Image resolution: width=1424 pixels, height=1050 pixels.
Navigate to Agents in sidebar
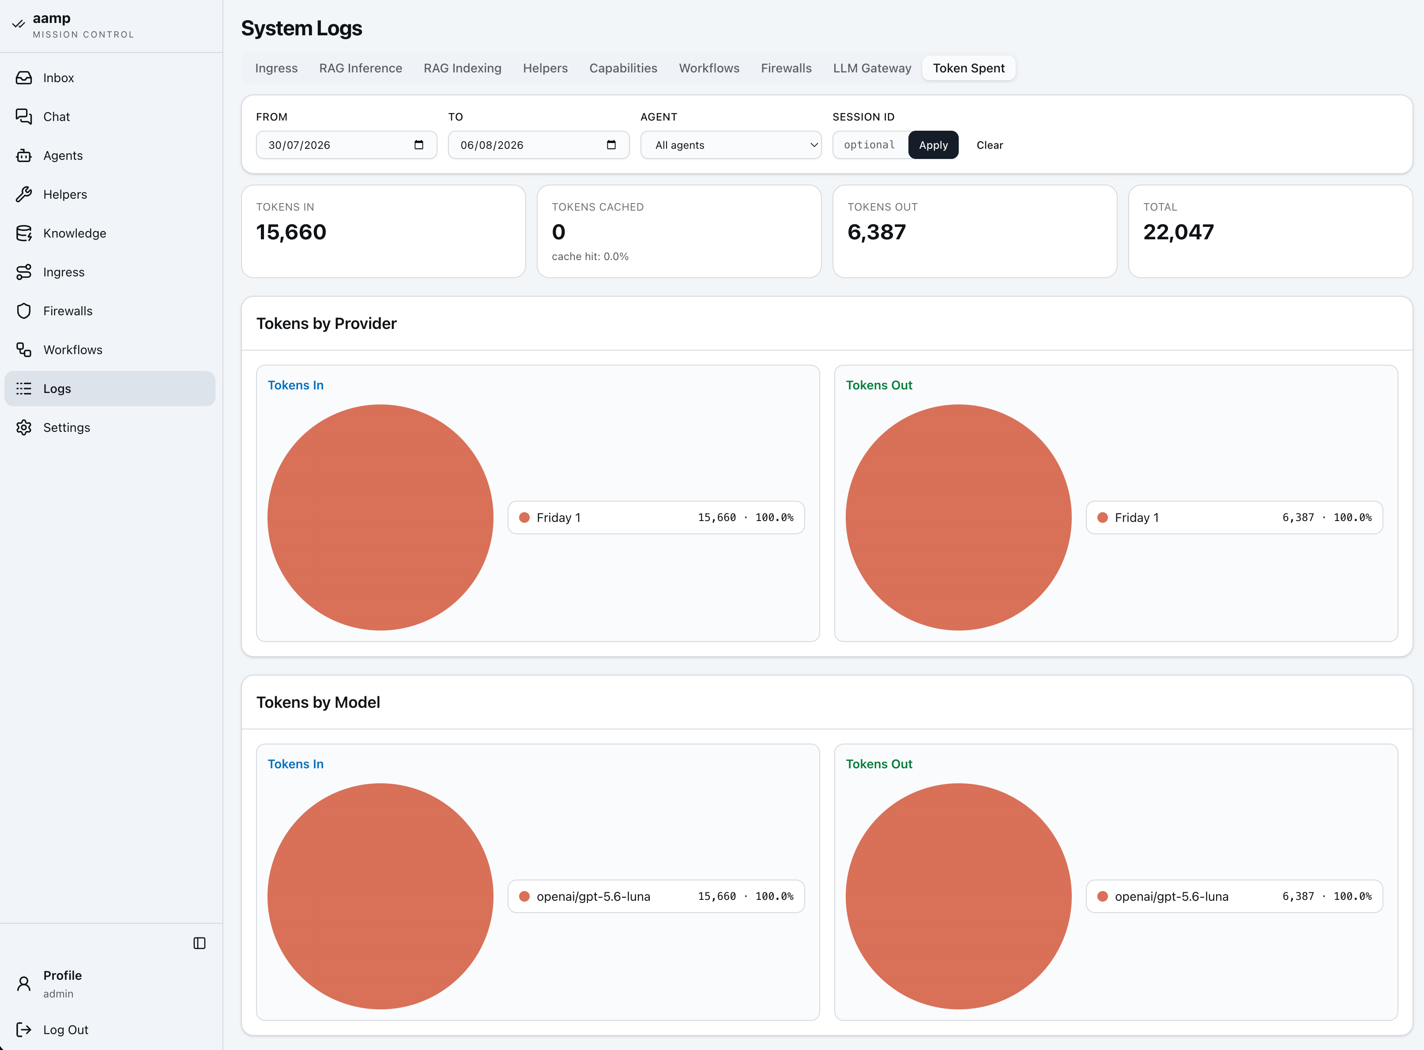pos(63,155)
